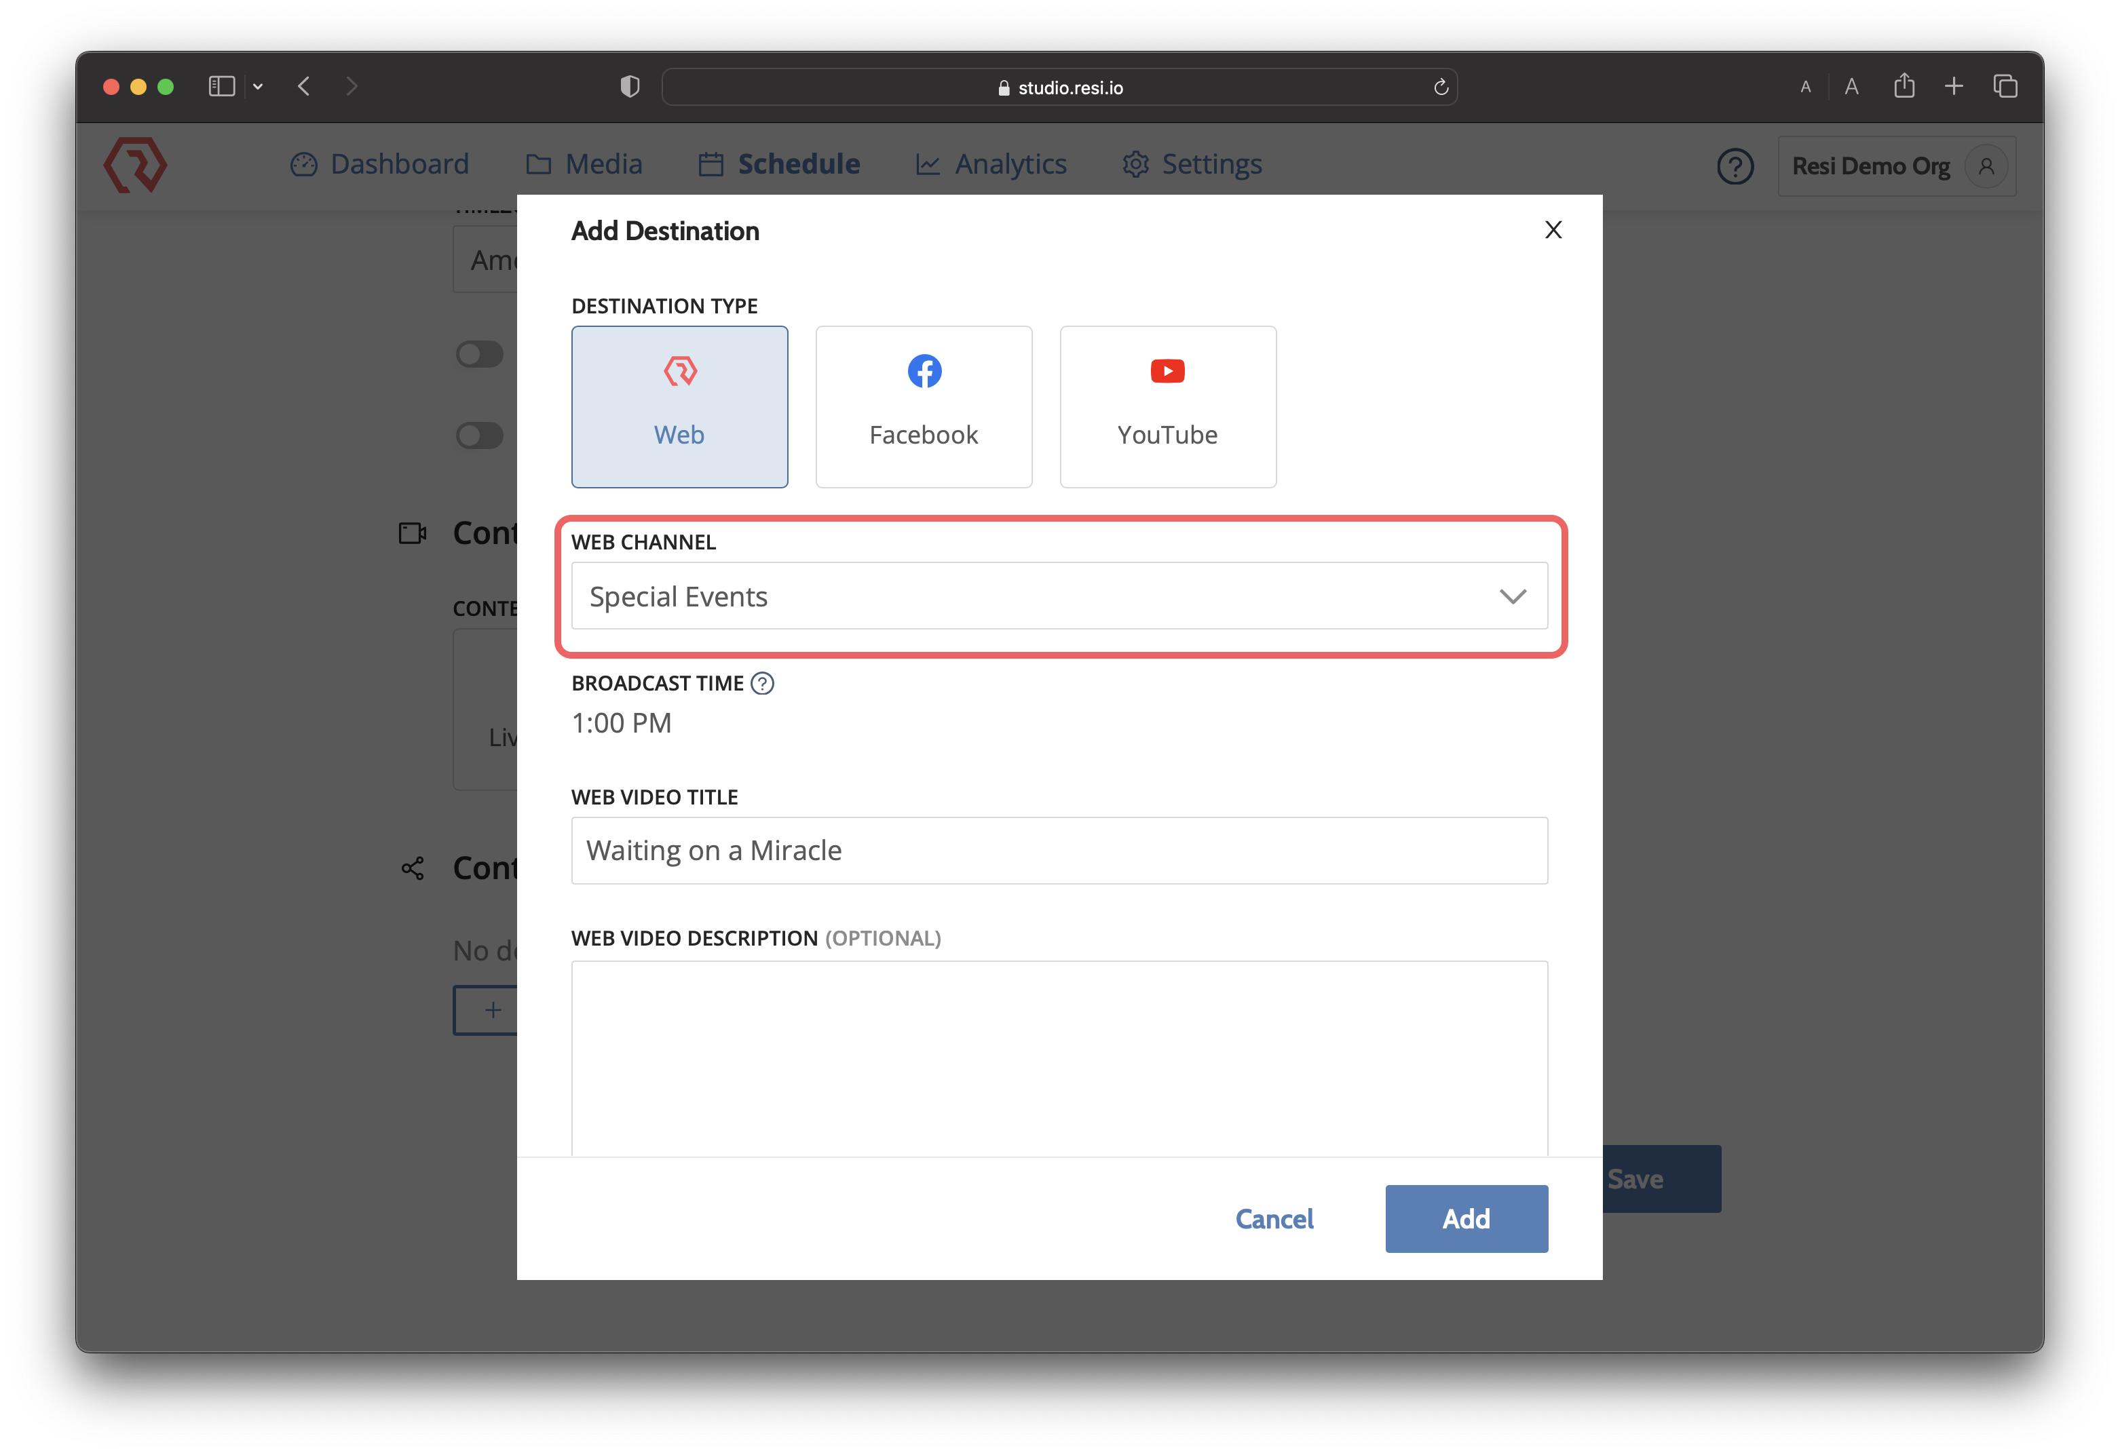2120x1453 pixels.
Task: Go to the Media tab
Action: [584, 164]
